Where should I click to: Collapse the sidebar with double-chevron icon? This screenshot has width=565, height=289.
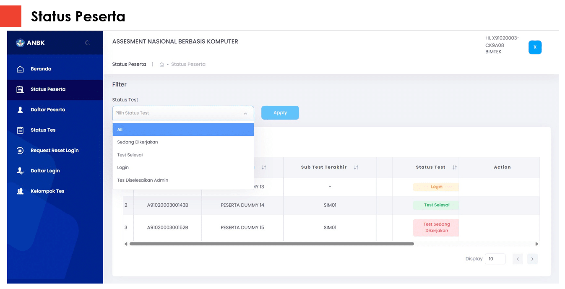point(87,42)
